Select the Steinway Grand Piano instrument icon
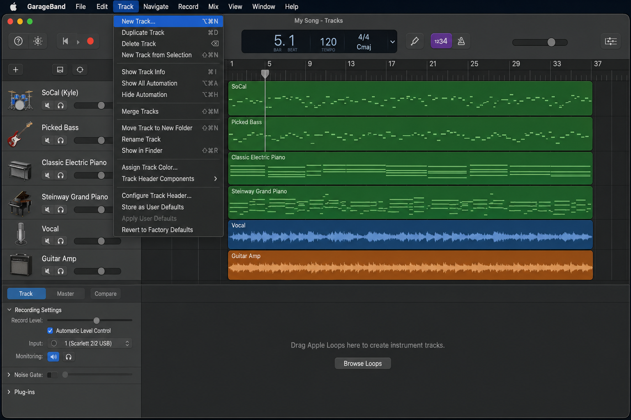631x420 pixels. click(20, 203)
